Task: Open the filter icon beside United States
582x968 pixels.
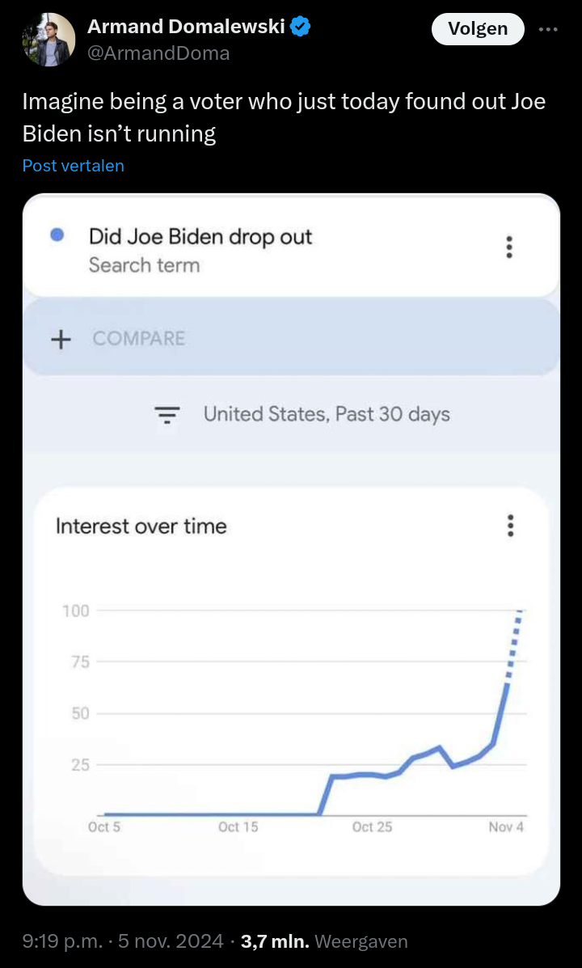Action: [x=167, y=415]
